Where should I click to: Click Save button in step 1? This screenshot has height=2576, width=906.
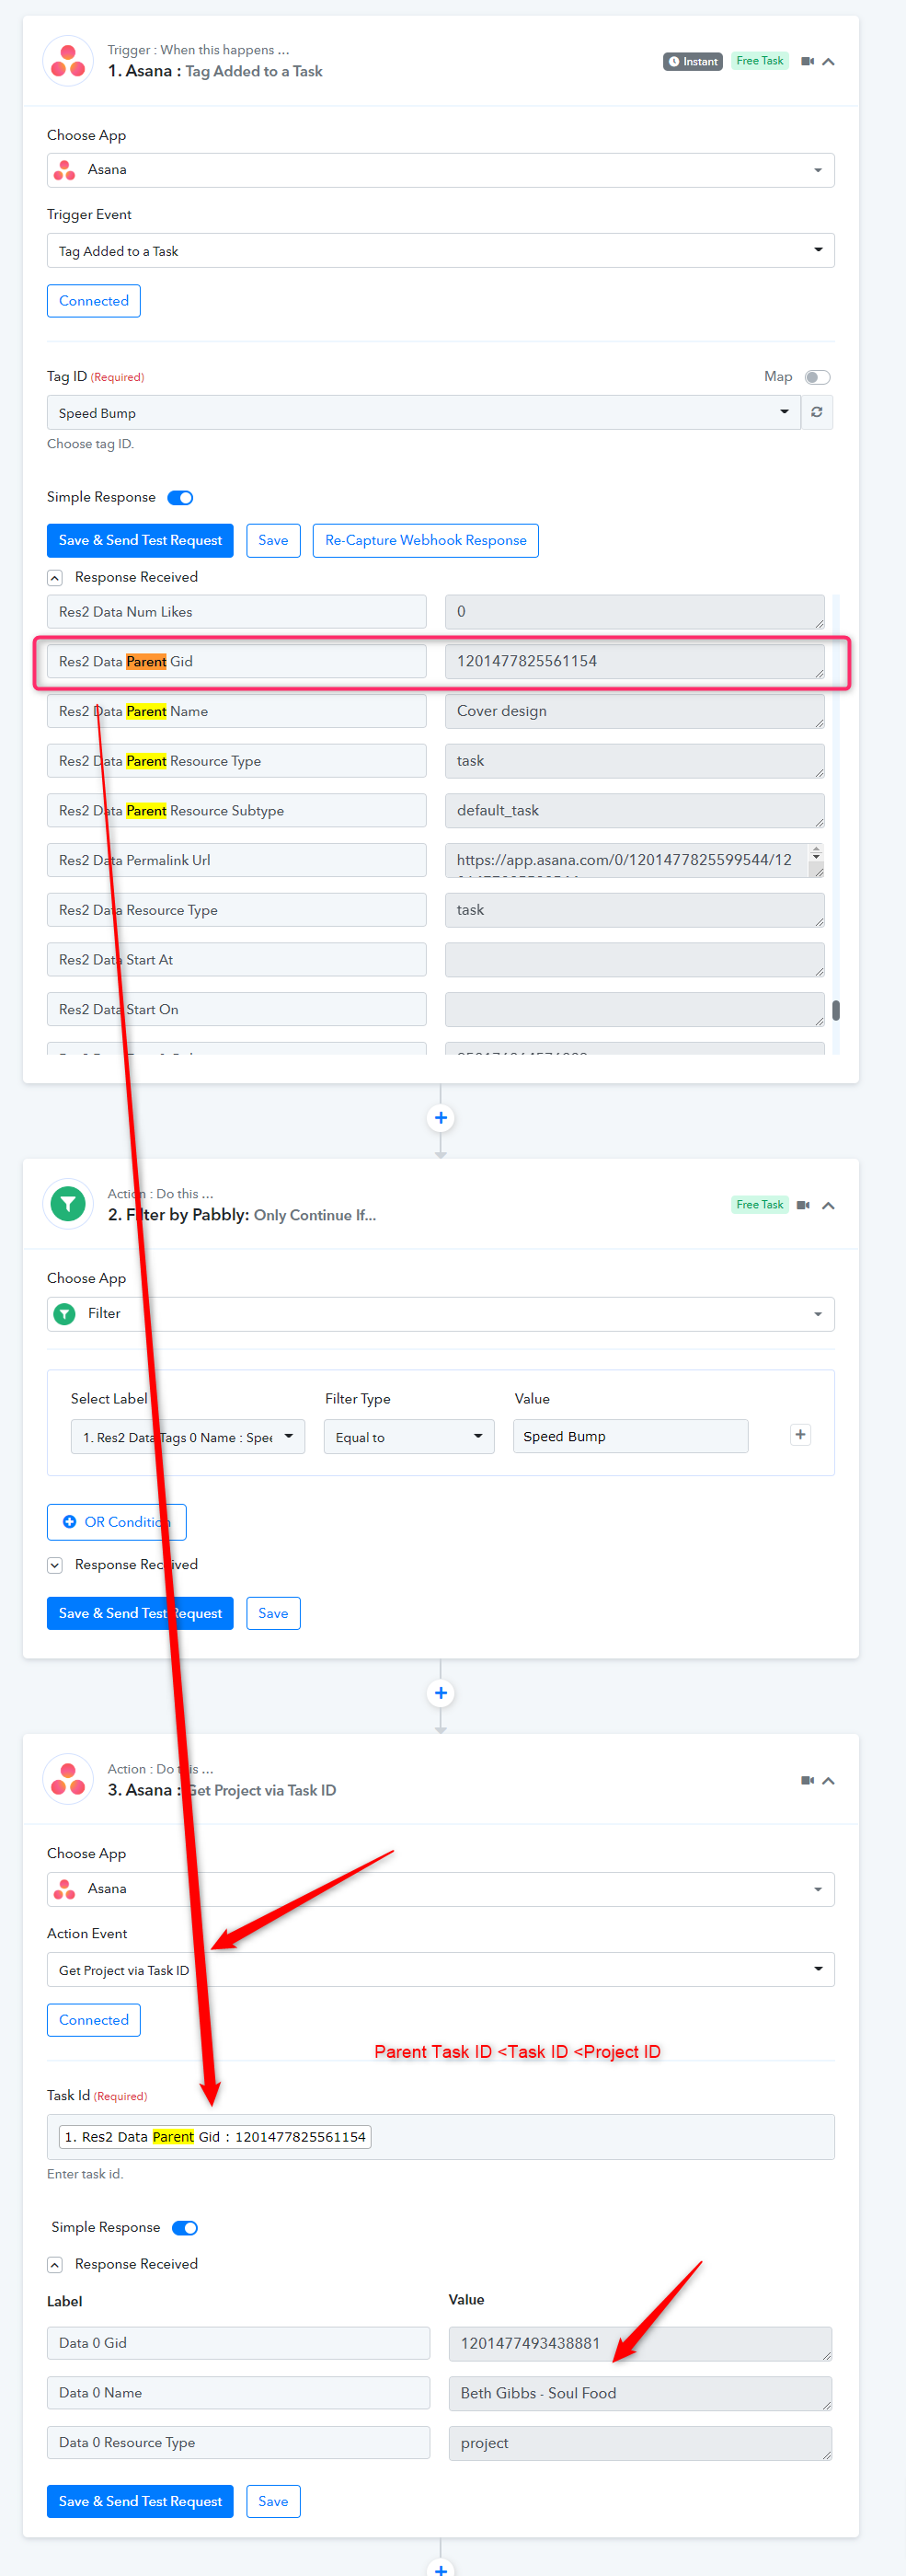[x=272, y=541]
